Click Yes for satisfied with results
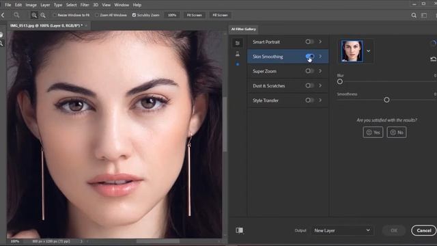437x246 pixels. pos(373,133)
